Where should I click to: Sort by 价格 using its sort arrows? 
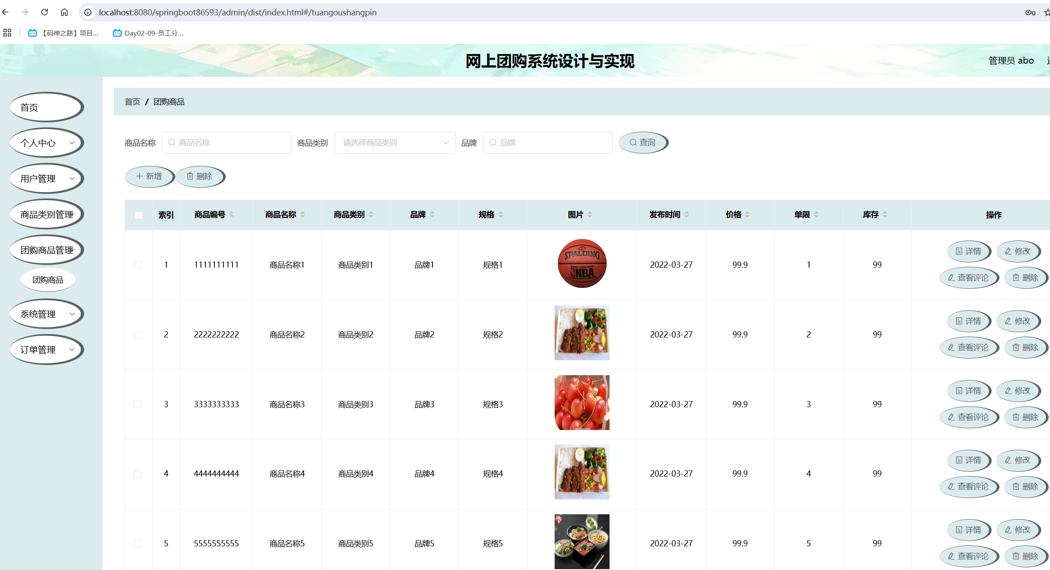(x=747, y=215)
